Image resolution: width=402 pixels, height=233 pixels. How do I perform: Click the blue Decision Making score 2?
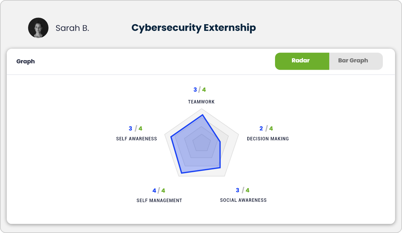click(x=261, y=129)
